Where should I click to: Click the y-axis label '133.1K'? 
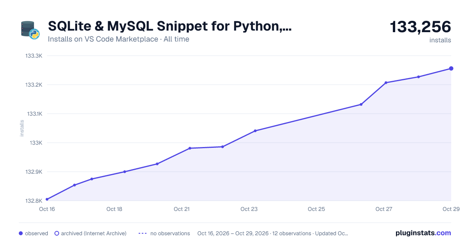click(x=34, y=114)
